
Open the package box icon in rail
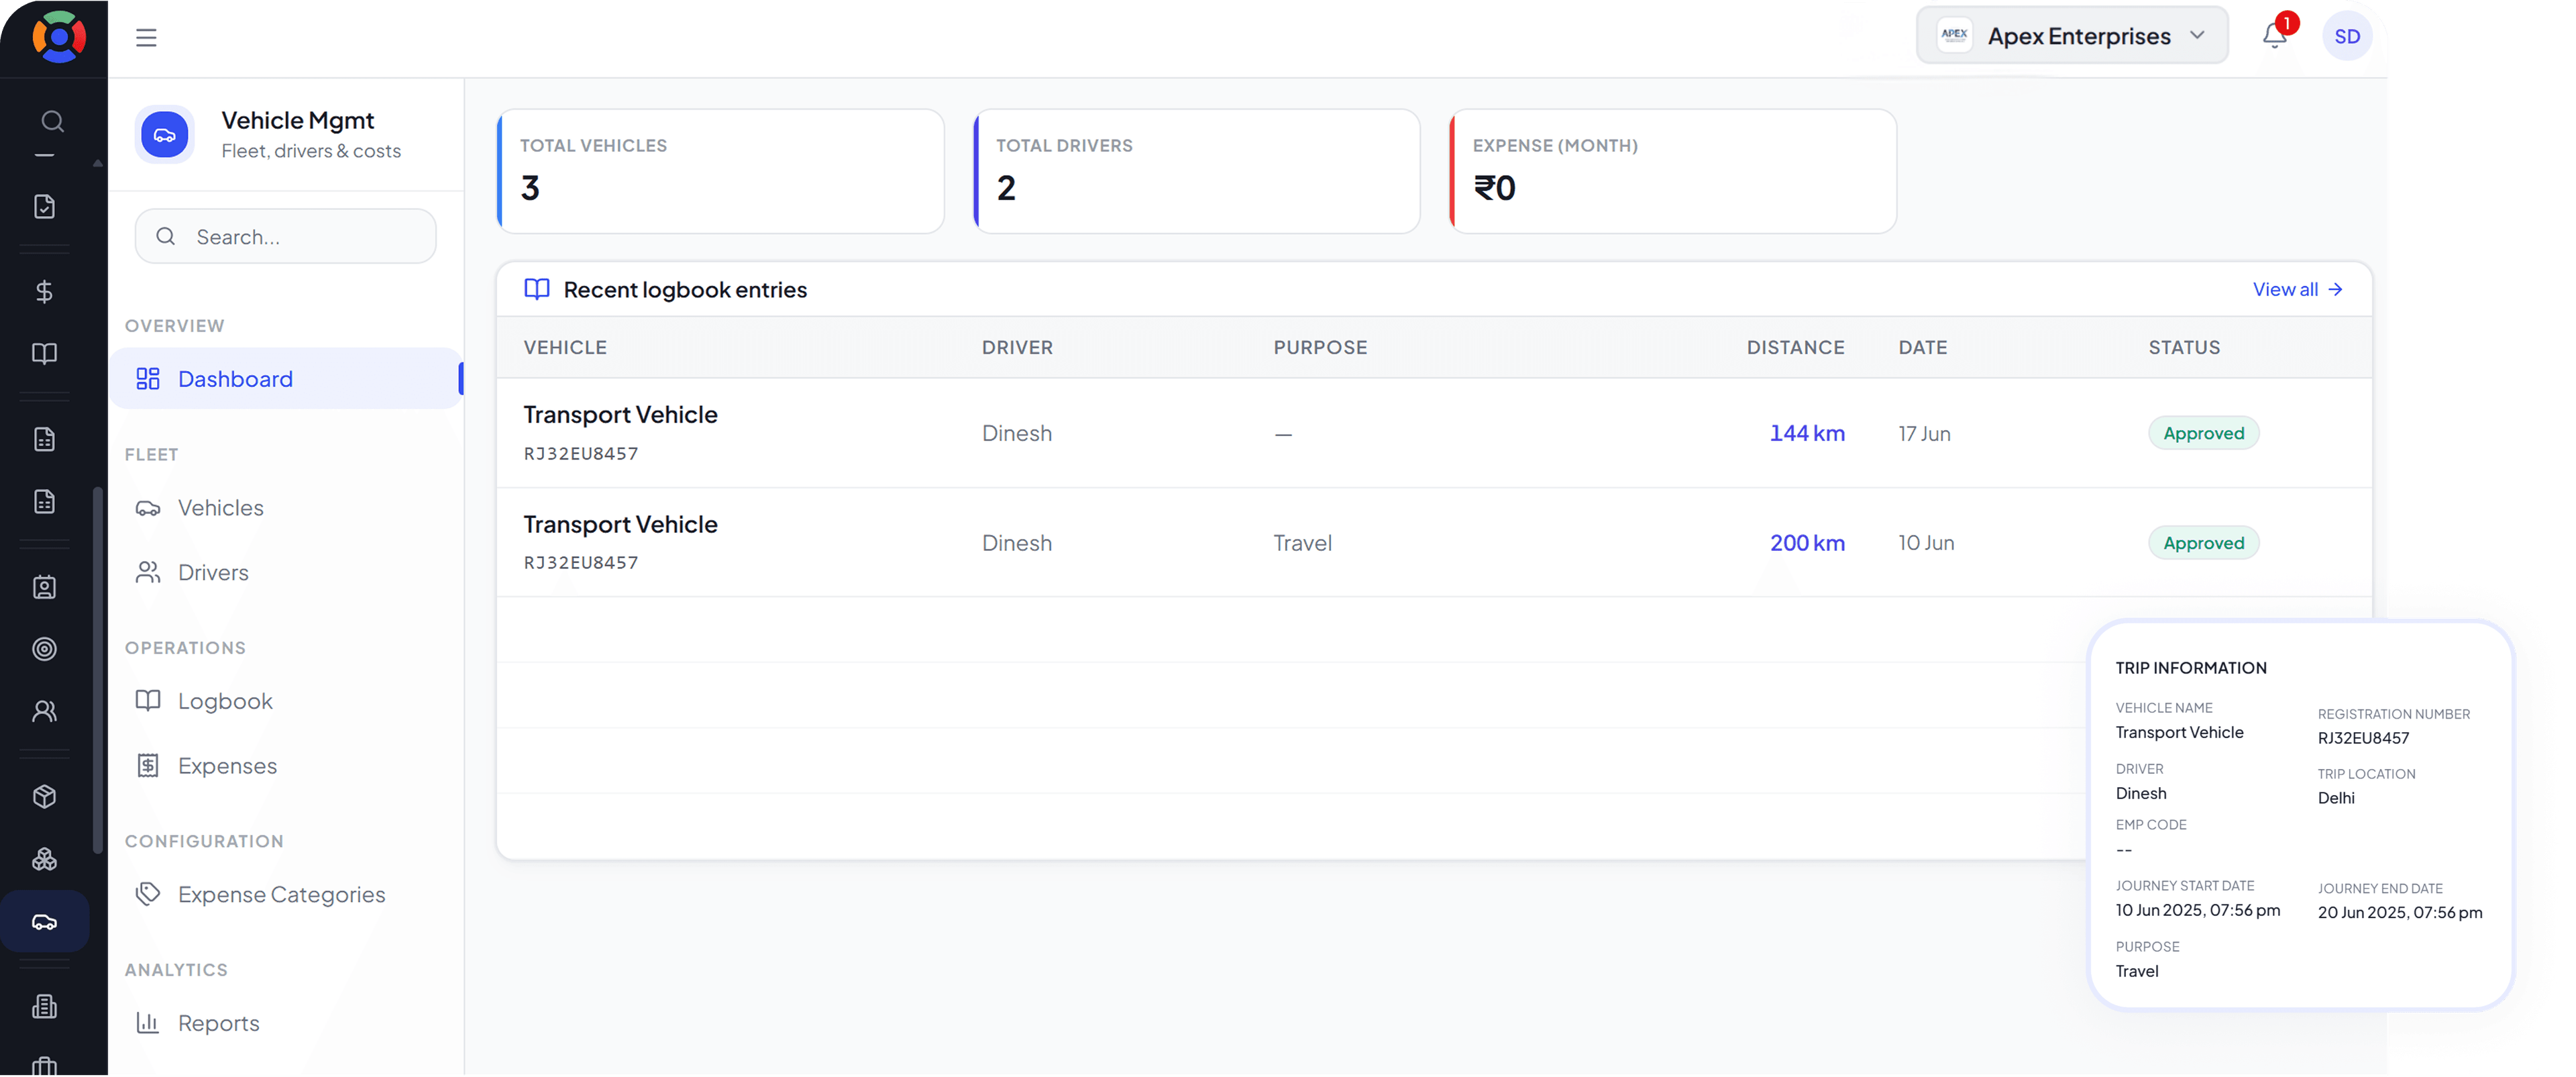[44, 797]
